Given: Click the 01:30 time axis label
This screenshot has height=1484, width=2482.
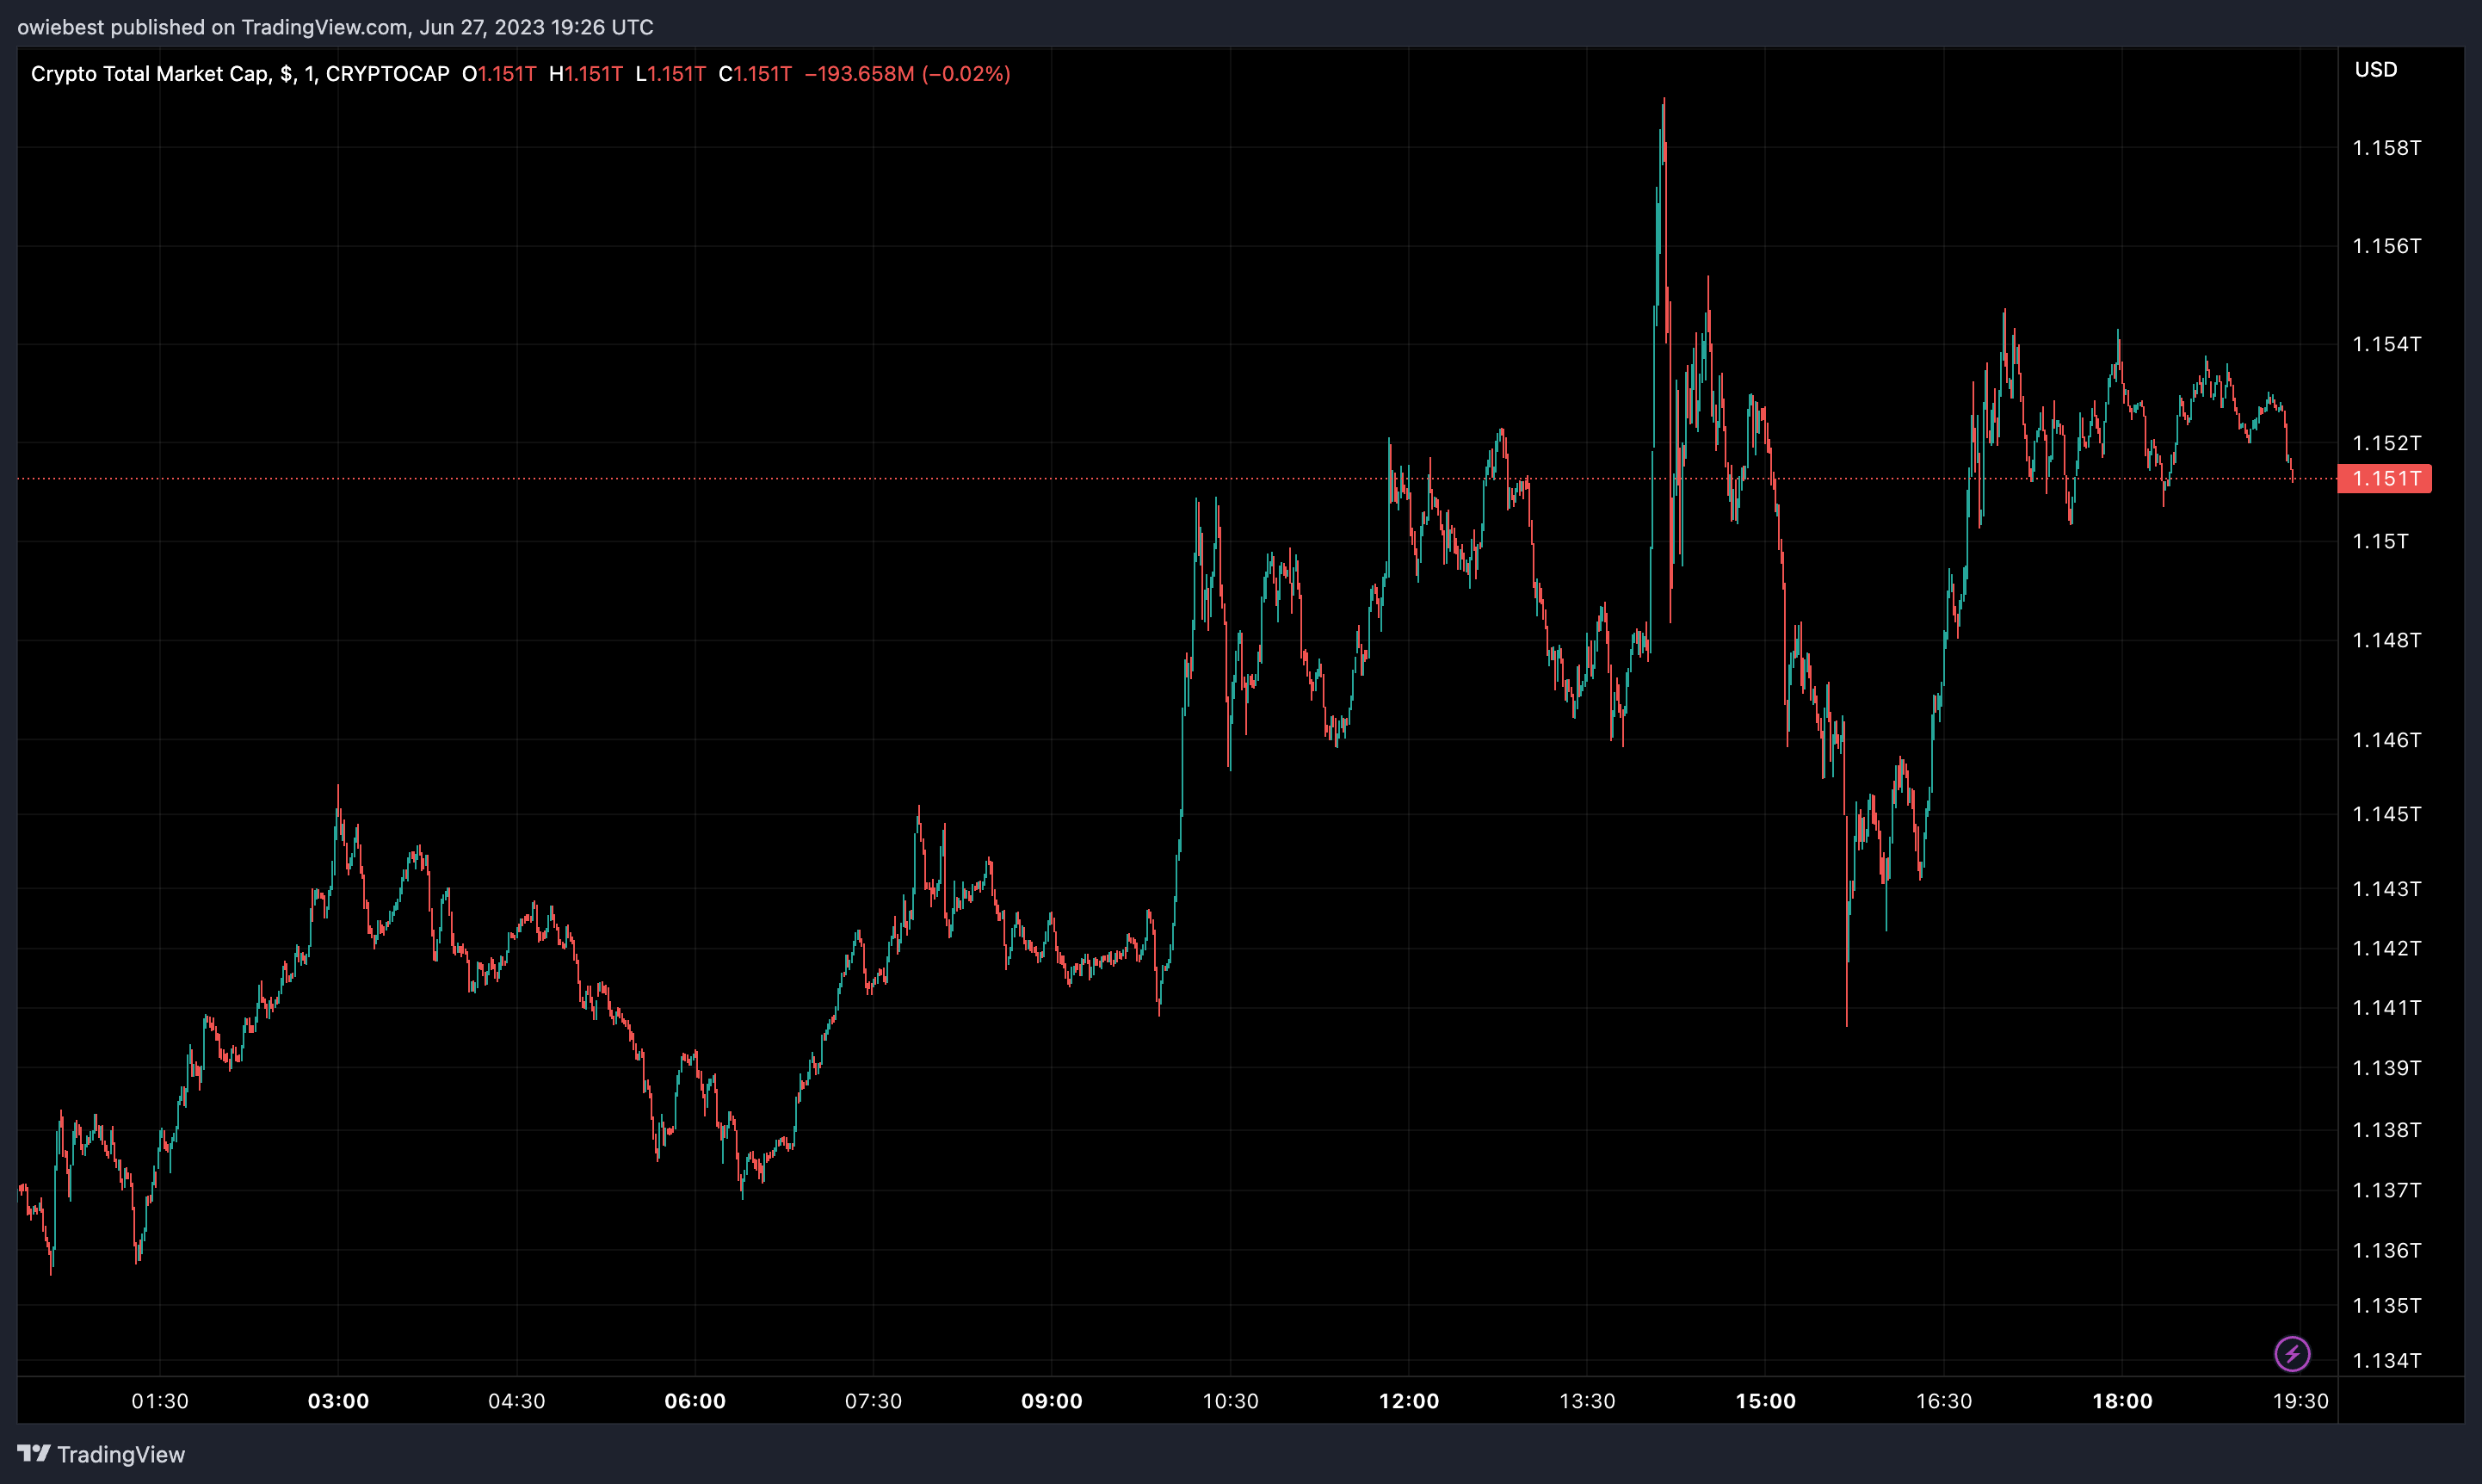Looking at the screenshot, I should coord(160,1401).
